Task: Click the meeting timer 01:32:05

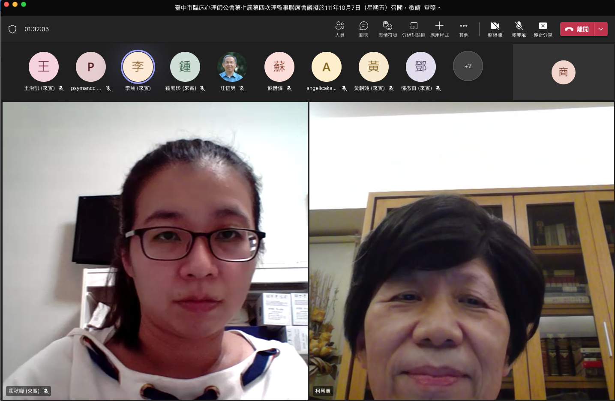Action: [36, 29]
